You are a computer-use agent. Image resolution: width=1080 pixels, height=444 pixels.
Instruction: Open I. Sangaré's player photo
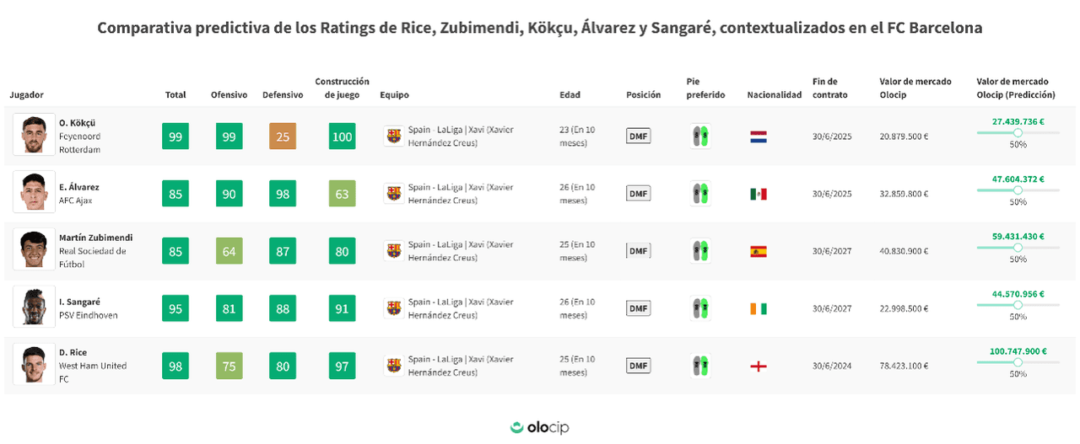tap(34, 308)
